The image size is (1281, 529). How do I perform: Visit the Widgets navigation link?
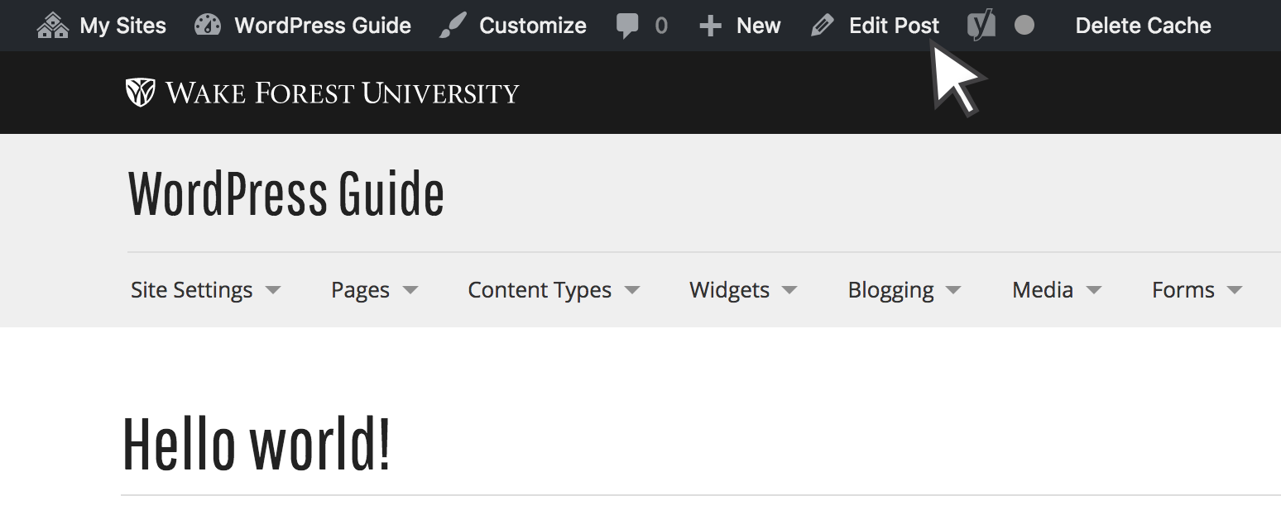pos(730,290)
